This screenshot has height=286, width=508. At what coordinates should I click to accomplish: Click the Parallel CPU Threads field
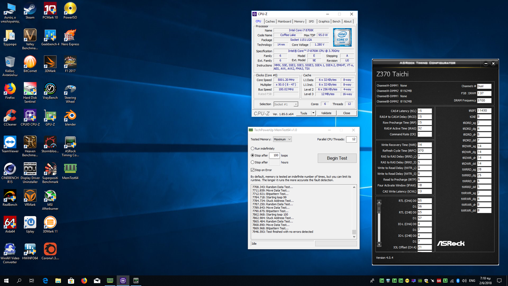coord(351,139)
